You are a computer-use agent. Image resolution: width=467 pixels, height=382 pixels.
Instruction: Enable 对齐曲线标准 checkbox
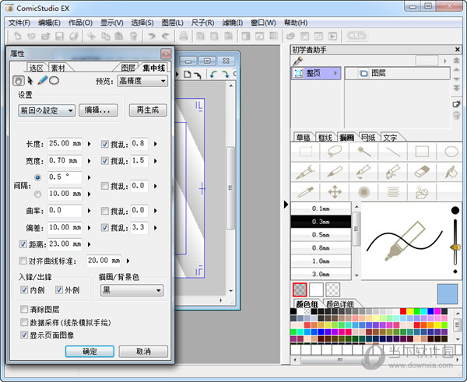click(23, 261)
